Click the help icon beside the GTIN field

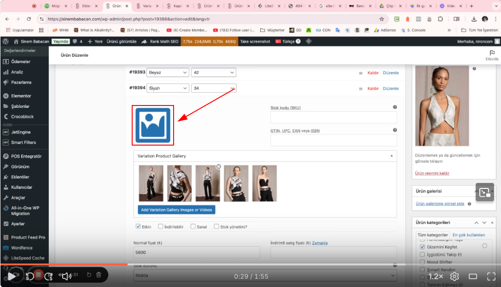(395, 130)
